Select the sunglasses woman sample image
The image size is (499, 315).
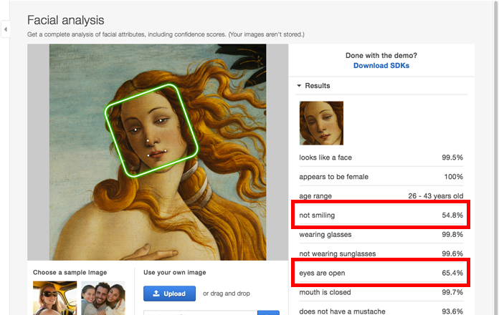click(54, 298)
